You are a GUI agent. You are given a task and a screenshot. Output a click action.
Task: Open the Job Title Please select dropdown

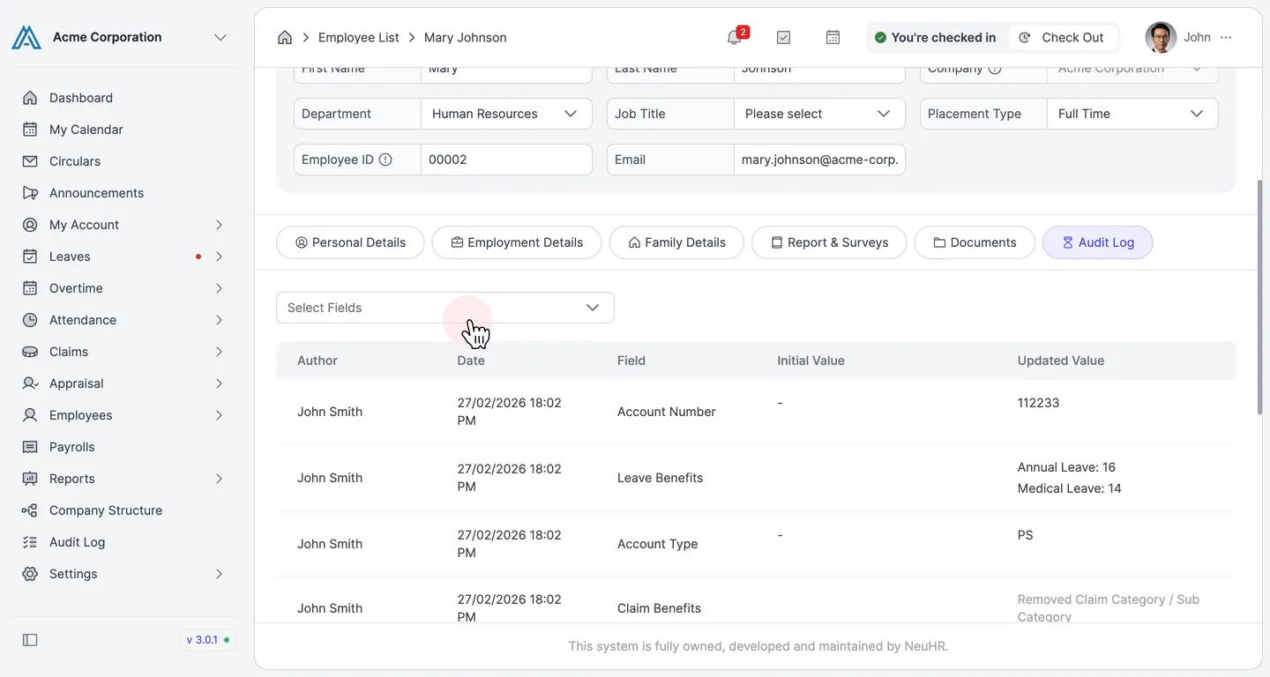[819, 114]
